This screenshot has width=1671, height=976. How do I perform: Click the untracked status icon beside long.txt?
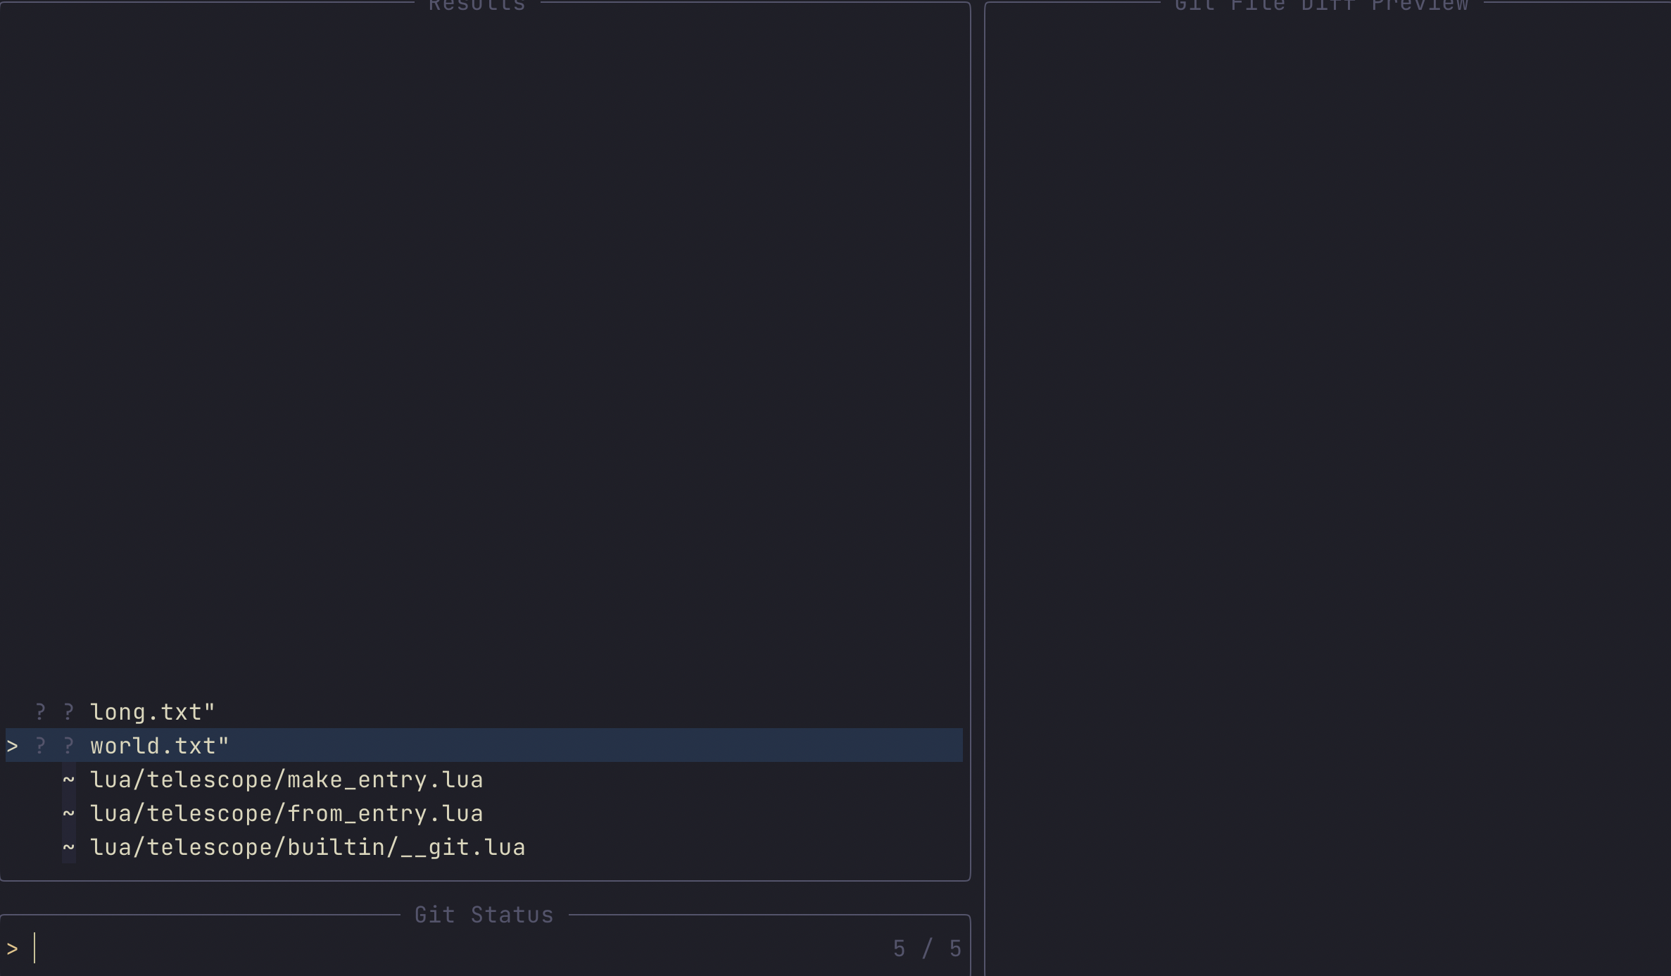40,711
